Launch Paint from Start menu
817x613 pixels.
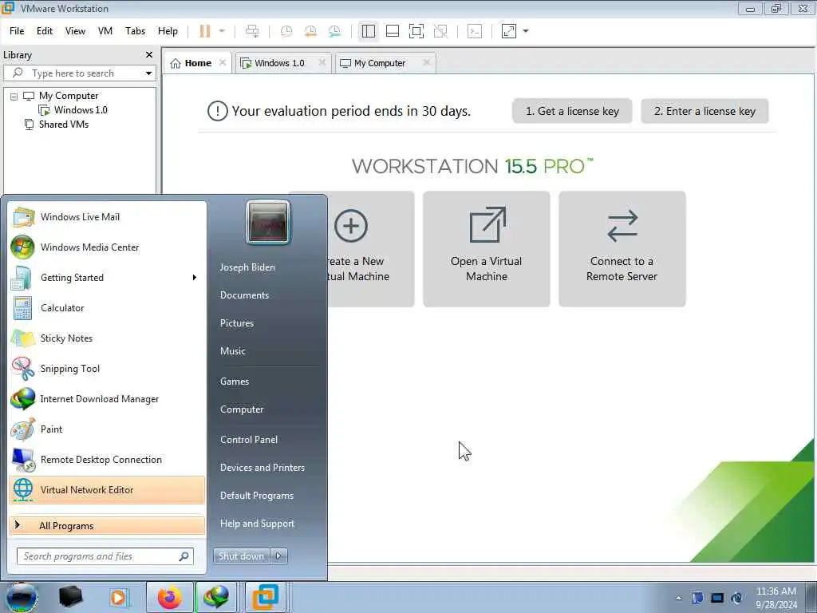[107, 429]
